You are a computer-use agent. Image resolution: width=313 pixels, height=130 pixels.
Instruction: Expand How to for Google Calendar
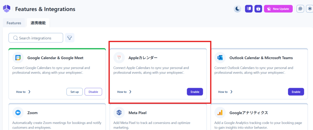pos(23,92)
